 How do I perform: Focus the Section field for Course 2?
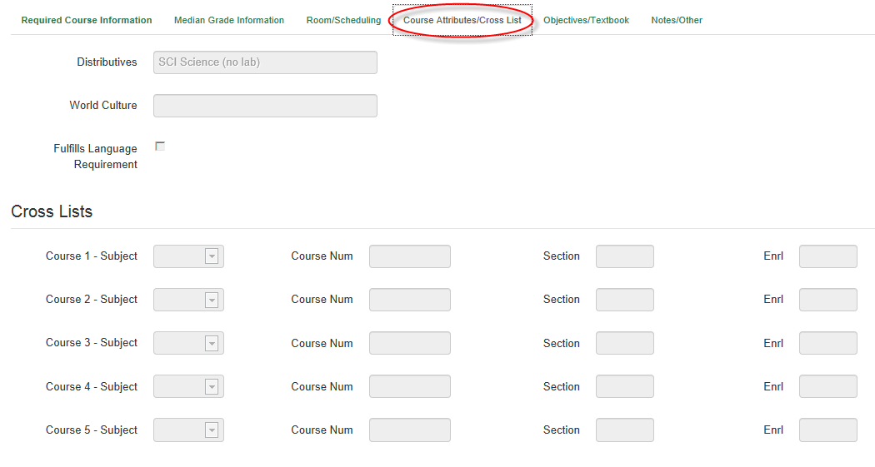pos(624,300)
